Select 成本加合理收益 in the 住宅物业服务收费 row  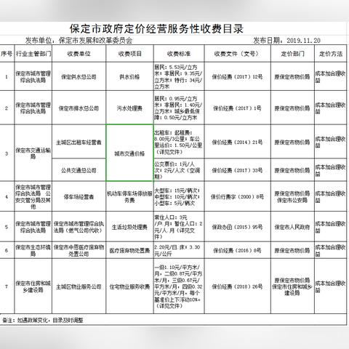[x=330, y=286]
